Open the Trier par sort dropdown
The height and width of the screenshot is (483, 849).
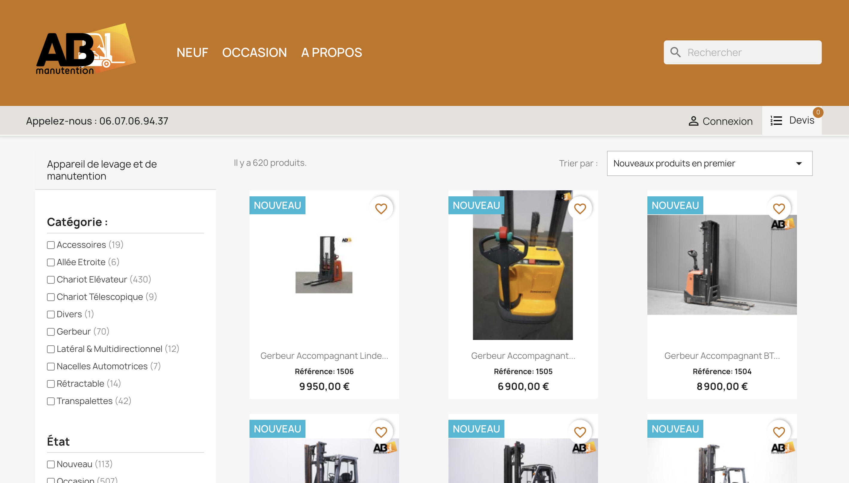[709, 163]
